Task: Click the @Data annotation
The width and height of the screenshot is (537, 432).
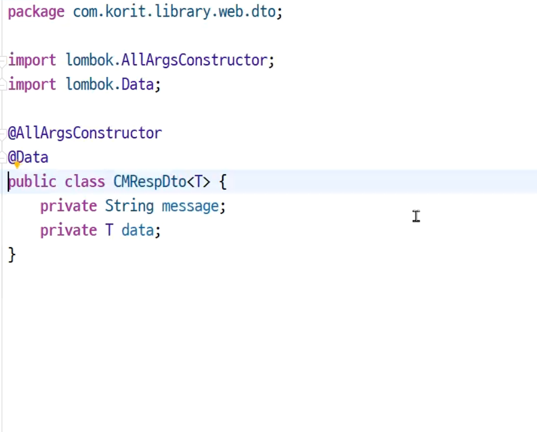Action: 28,158
